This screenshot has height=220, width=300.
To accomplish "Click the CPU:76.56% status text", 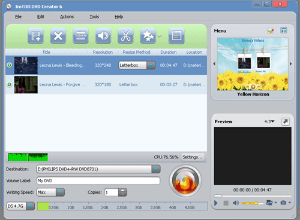I will point(166,157).
